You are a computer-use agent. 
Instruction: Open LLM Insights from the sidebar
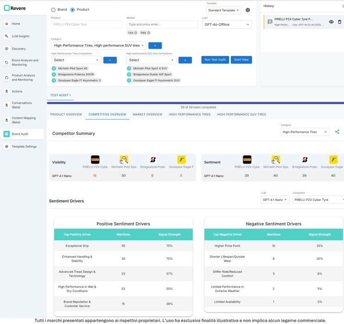pyautogui.click(x=20, y=36)
